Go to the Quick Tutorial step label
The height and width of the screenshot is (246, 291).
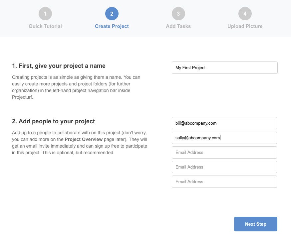[45, 26]
